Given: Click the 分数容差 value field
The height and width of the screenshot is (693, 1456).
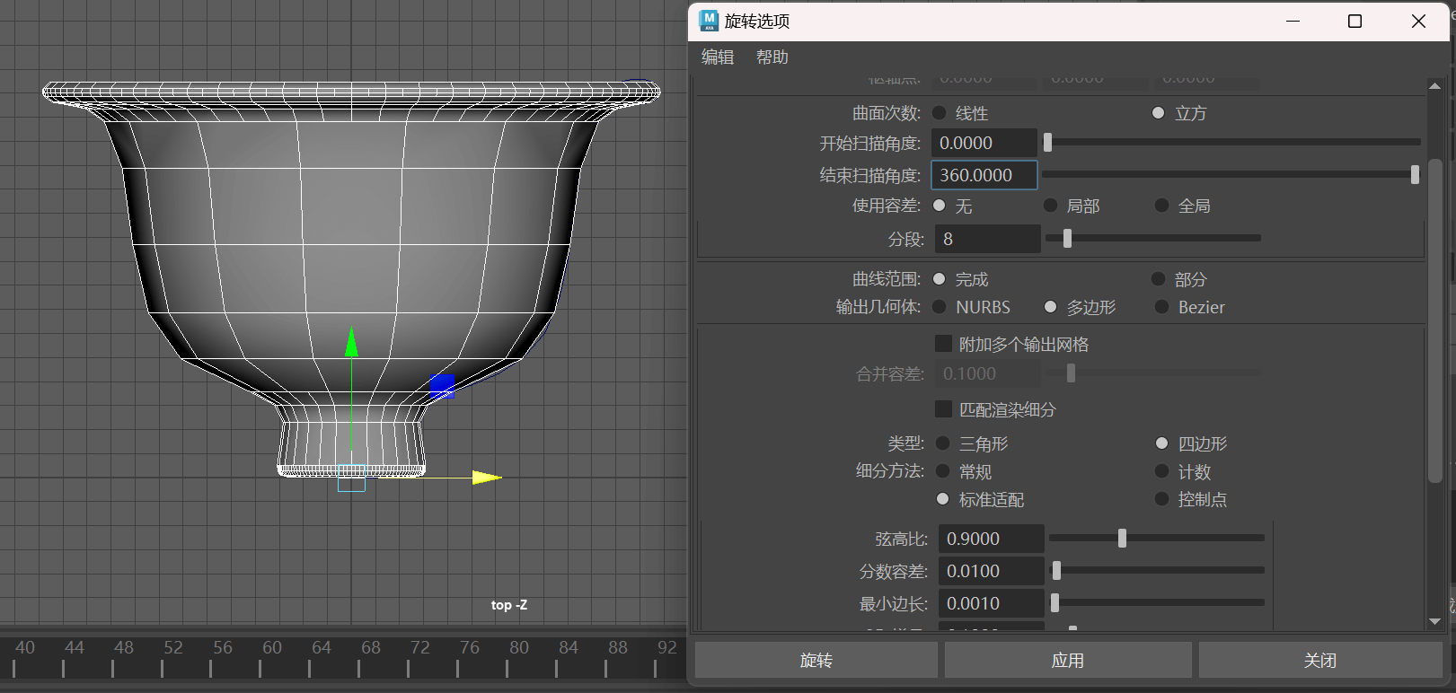Looking at the screenshot, I should point(992,571).
